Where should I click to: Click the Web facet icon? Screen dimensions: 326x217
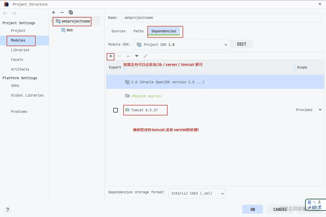coord(63,30)
